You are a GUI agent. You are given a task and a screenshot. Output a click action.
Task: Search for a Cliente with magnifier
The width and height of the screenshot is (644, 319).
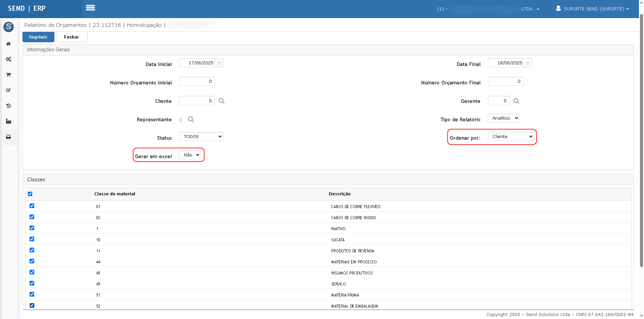pyautogui.click(x=221, y=101)
